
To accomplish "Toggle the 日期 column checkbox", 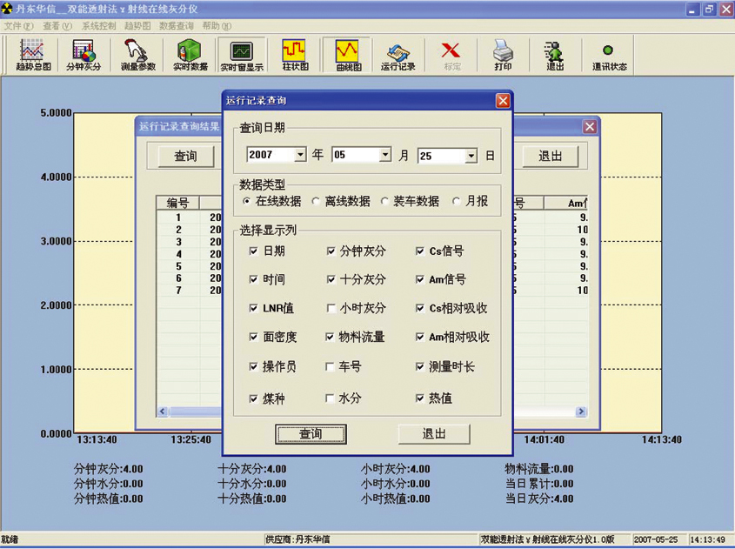I will pos(254,251).
